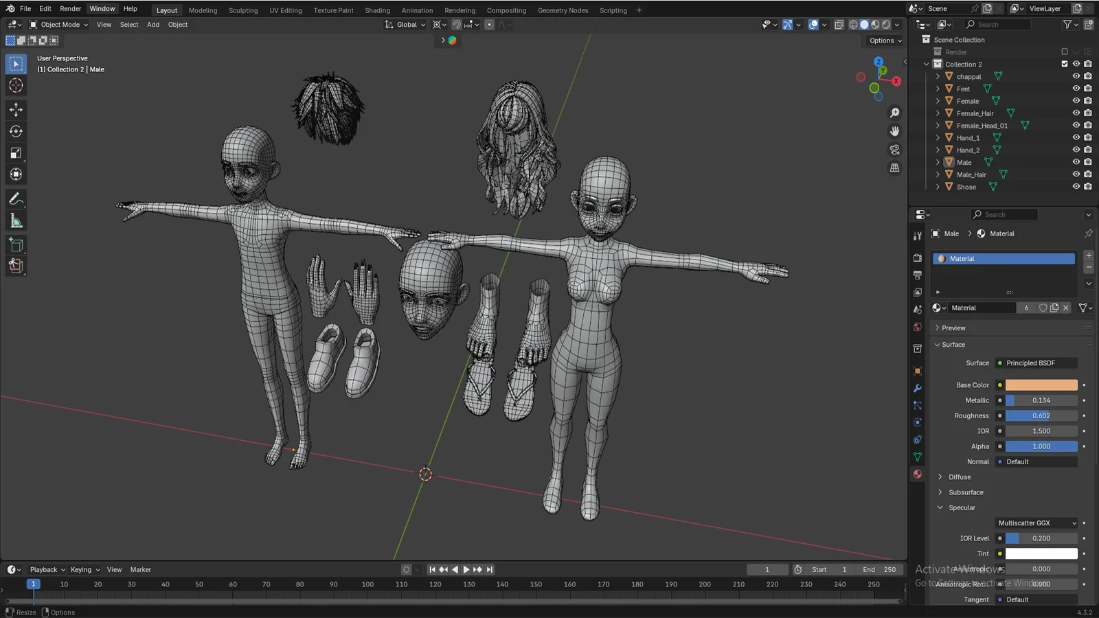Select the Scale tool
This screenshot has width=1099, height=618.
tap(15, 153)
